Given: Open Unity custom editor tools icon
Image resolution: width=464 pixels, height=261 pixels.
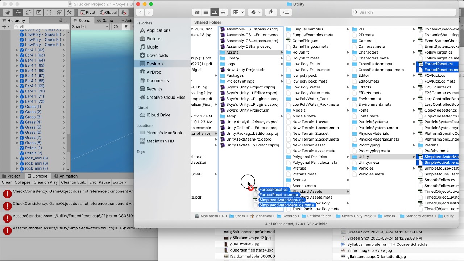Looking at the screenshot, I should click(70, 12).
